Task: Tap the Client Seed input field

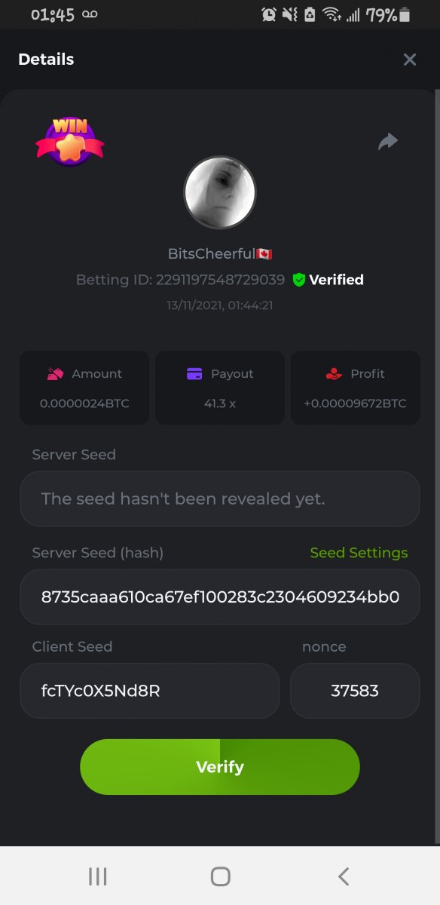Action: pyautogui.click(x=150, y=690)
